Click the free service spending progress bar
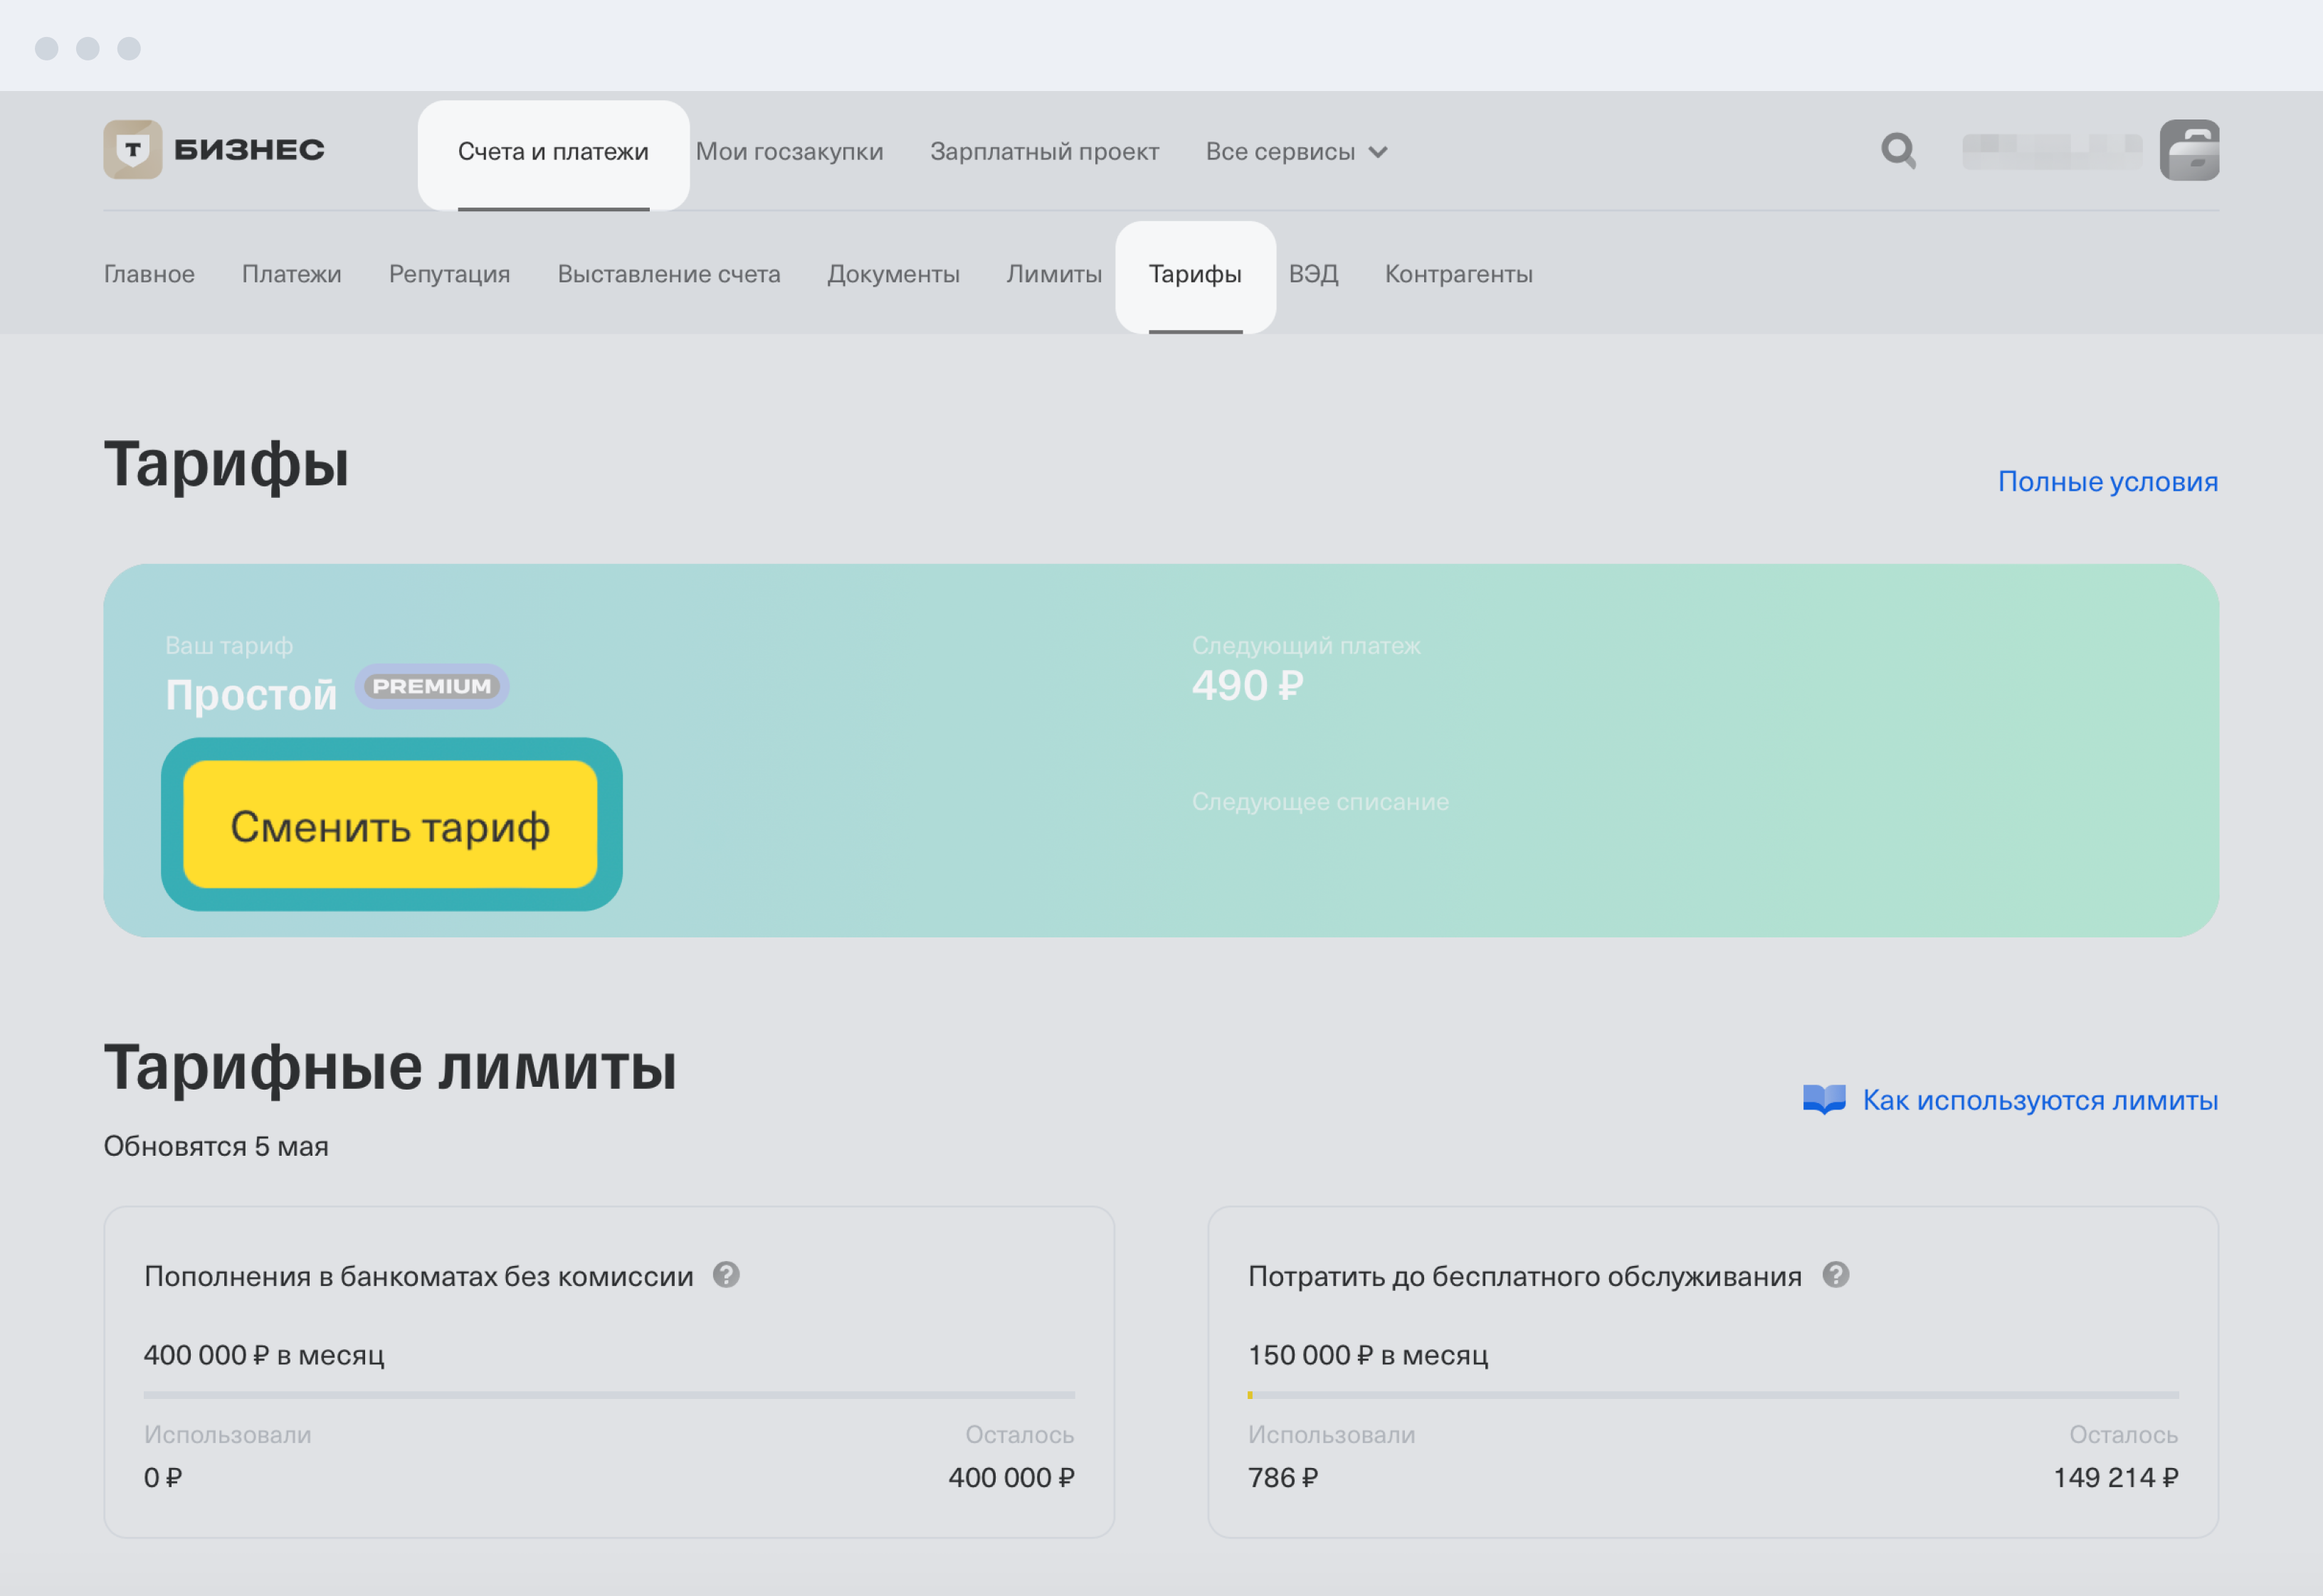 pos(1713,1394)
